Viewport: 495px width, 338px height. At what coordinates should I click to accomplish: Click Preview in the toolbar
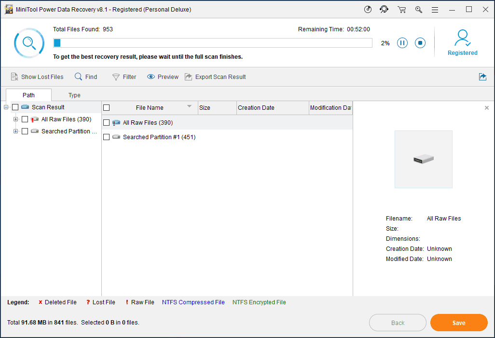pyautogui.click(x=163, y=77)
